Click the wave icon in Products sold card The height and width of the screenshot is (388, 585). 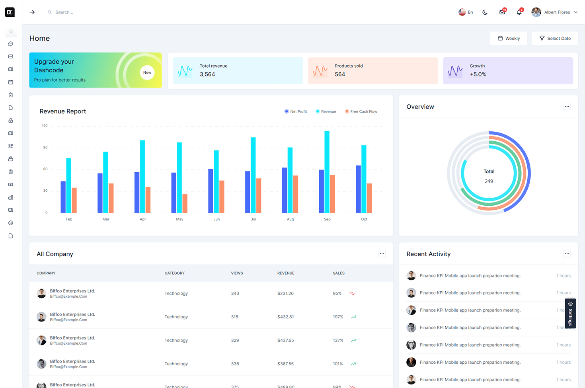pyautogui.click(x=320, y=71)
